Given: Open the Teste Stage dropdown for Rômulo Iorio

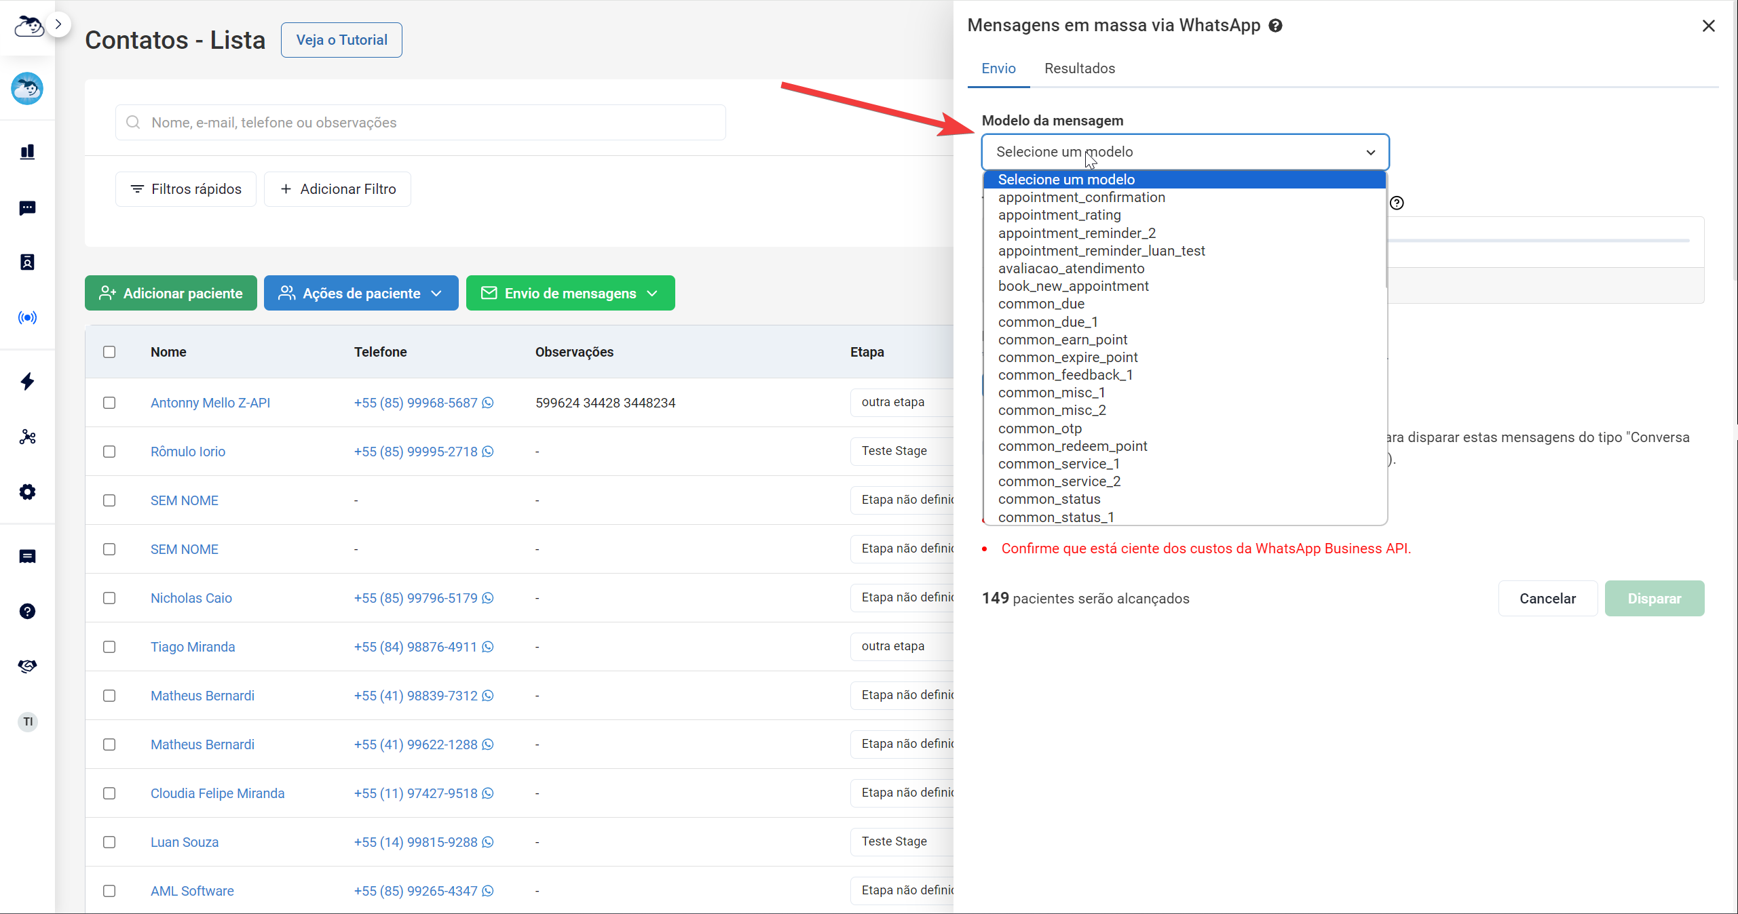Looking at the screenshot, I should coord(901,451).
